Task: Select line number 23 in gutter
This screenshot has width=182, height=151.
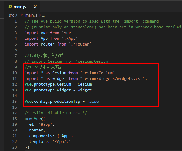Action: (14, 147)
